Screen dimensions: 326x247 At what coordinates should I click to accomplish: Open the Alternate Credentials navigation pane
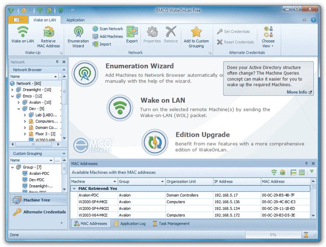click(39, 212)
